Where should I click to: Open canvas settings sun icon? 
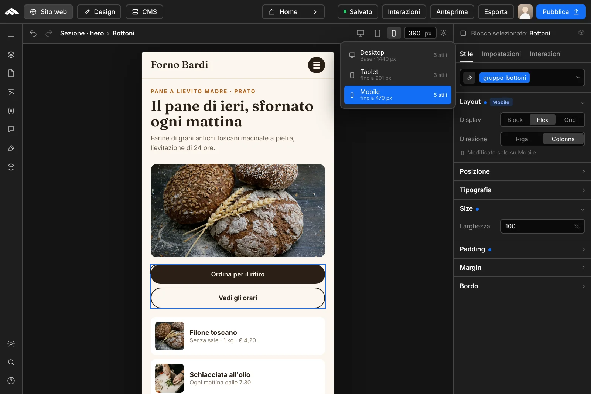[444, 33]
